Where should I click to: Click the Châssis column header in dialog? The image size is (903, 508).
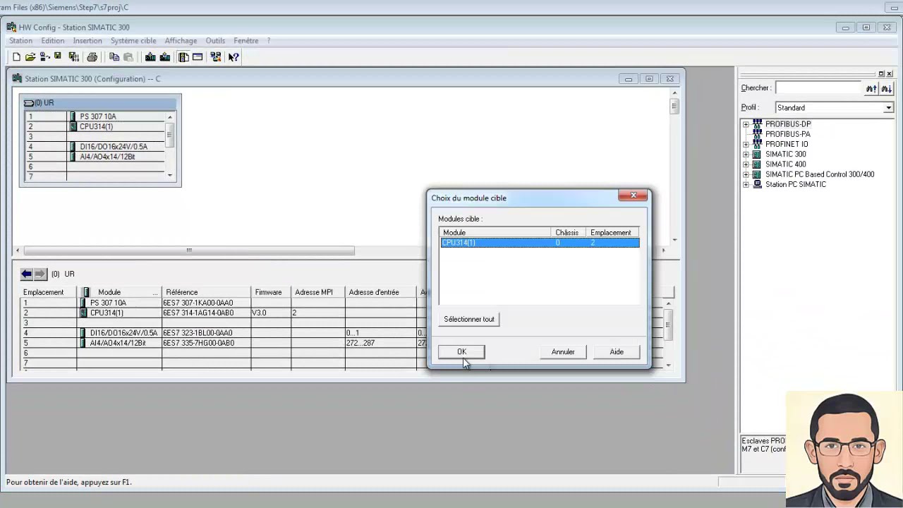tap(569, 232)
